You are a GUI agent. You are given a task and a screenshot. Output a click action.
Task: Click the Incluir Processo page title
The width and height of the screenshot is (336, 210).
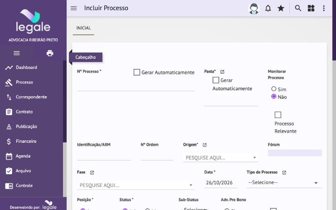(106, 8)
